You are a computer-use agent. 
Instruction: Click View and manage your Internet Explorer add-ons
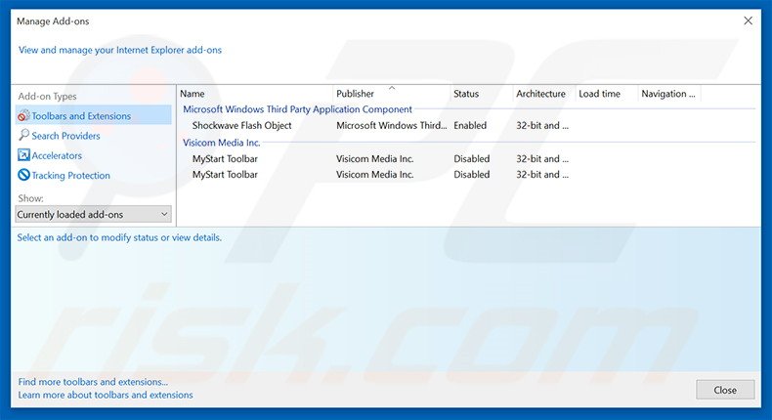[x=120, y=50]
